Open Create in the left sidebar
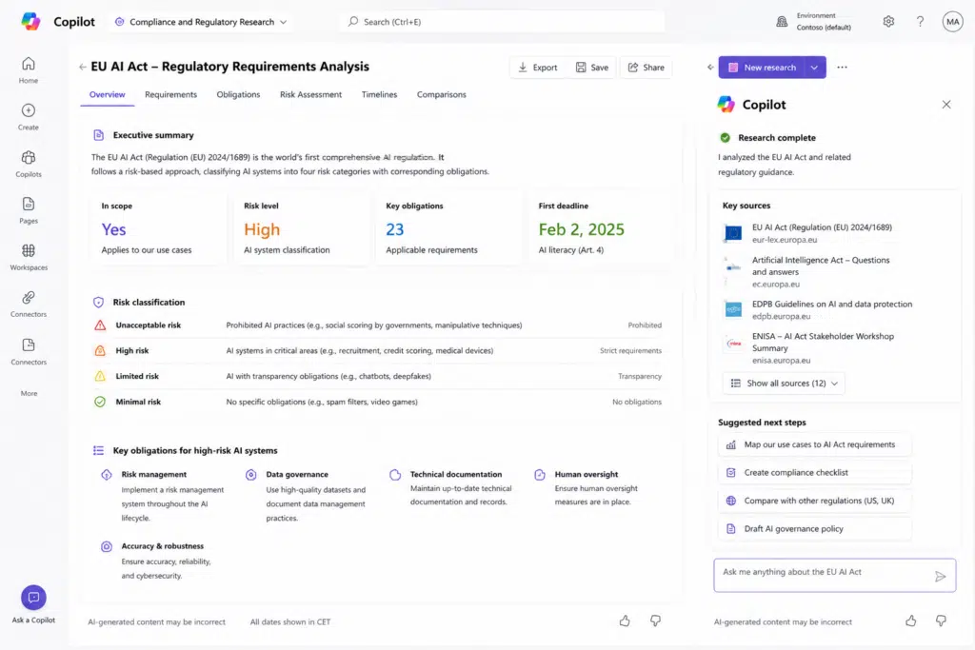 (28, 117)
